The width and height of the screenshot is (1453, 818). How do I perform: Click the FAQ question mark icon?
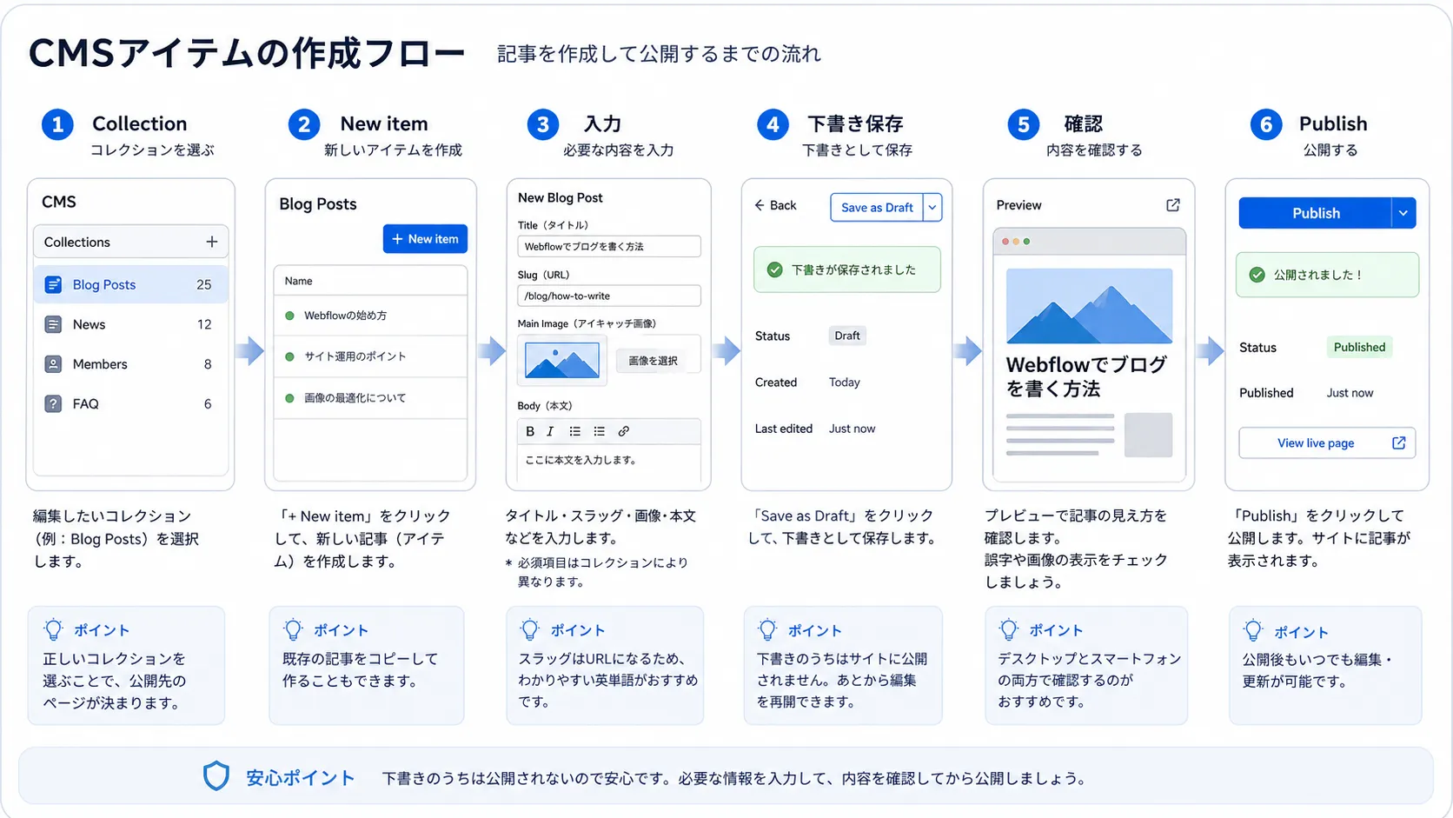coord(53,403)
